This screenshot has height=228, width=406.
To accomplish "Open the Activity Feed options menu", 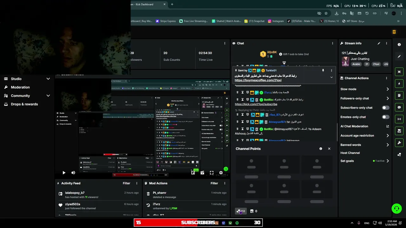I will (x=137, y=183).
